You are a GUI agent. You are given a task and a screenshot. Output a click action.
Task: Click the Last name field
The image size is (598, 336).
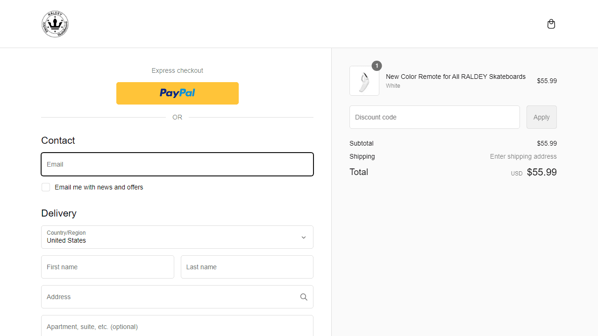click(247, 267)
